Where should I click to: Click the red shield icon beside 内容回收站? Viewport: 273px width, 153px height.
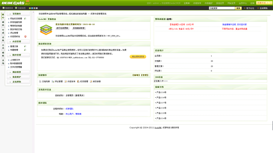[26, 36]
